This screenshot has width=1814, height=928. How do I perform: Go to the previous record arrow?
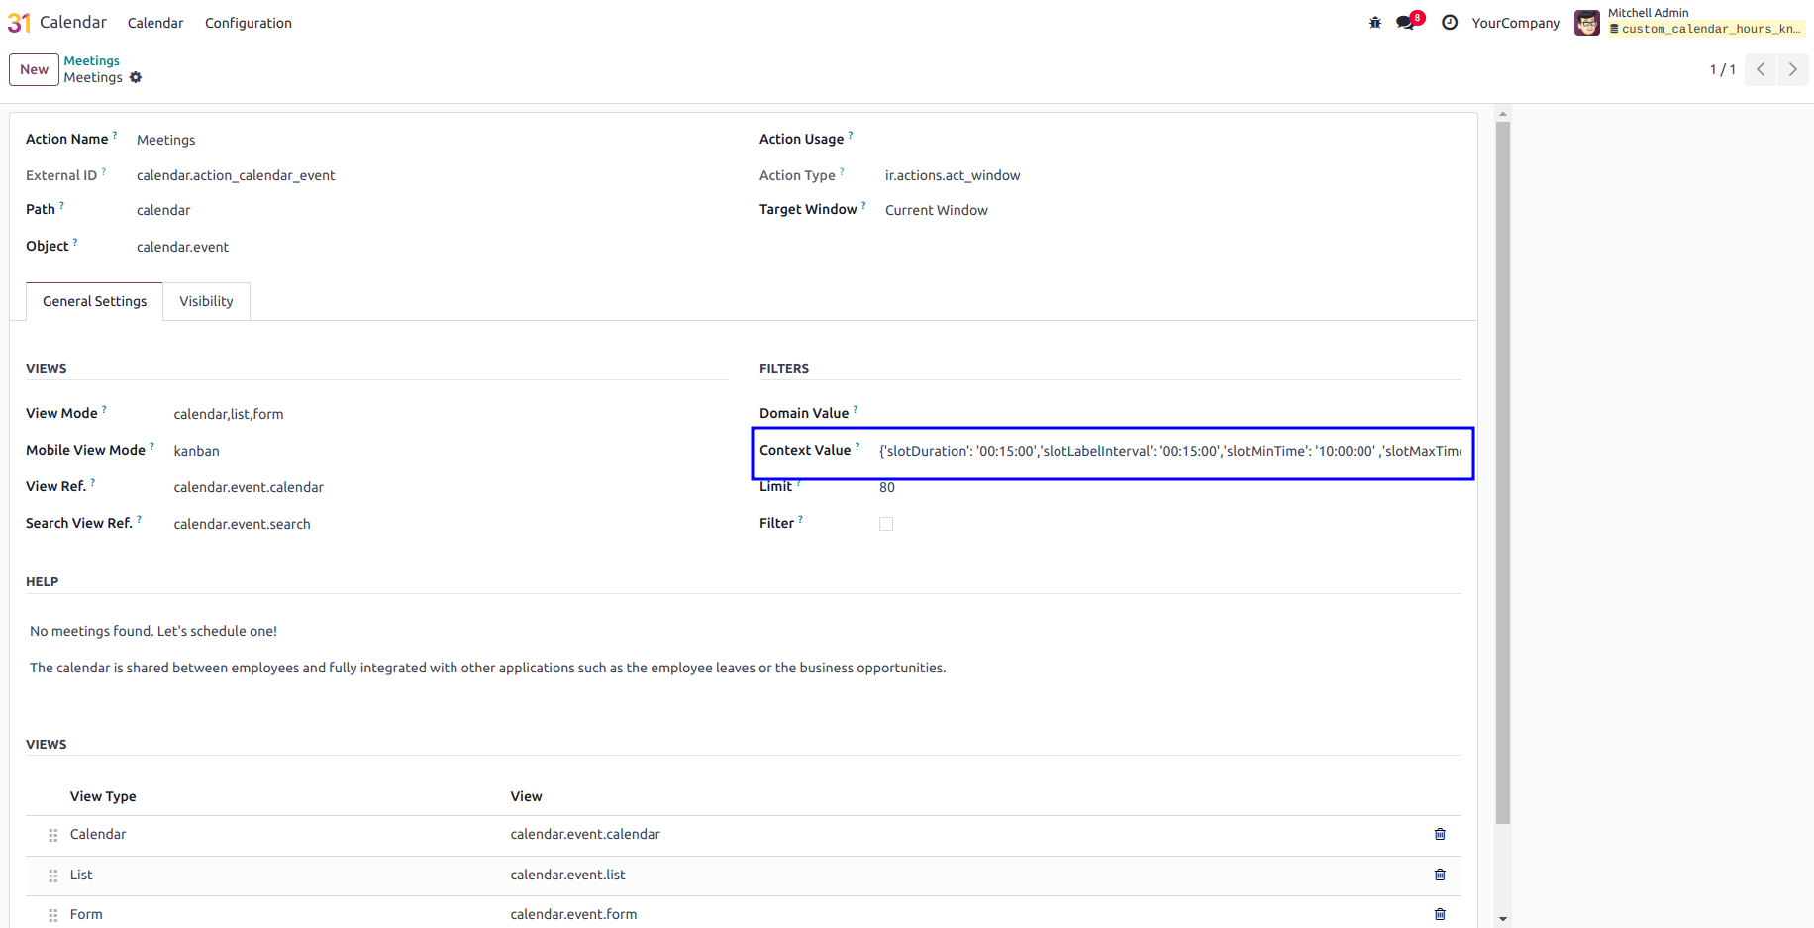click(x=1761, y=69)
